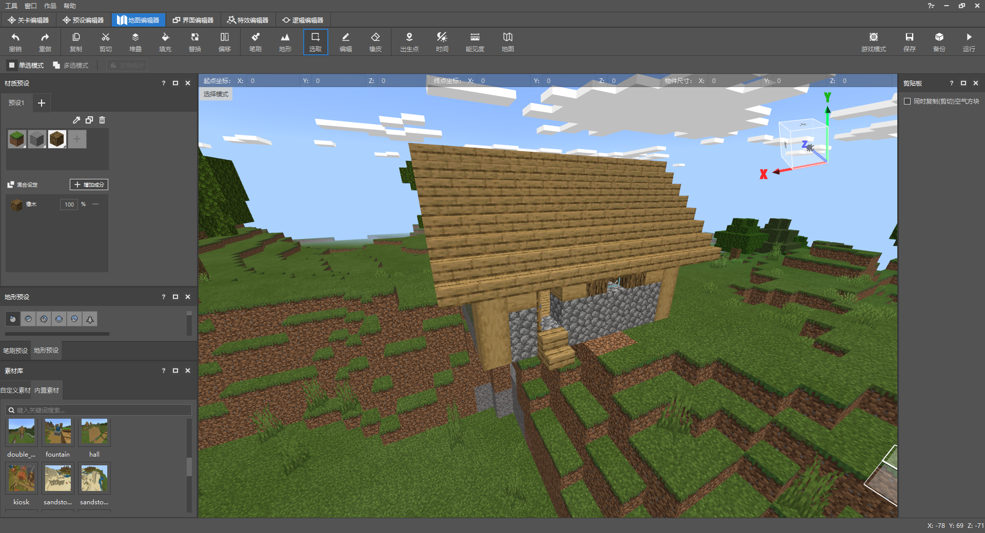Open the 自定义素材 tab

15,390
